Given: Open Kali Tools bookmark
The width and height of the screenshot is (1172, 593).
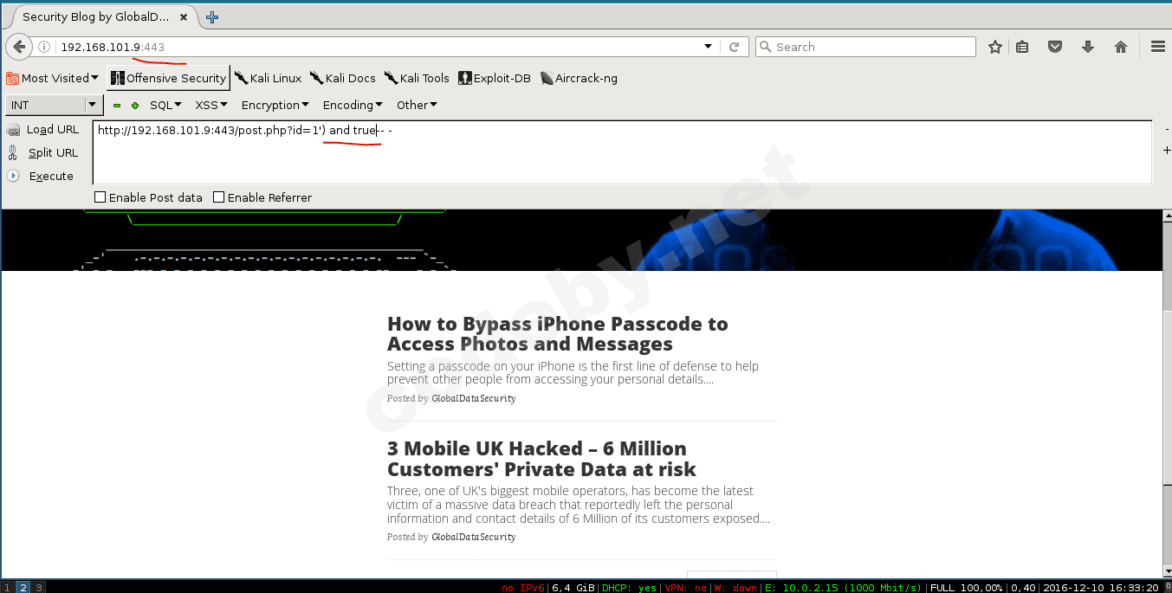Looking at the screenshot, I should pos(417,78).
